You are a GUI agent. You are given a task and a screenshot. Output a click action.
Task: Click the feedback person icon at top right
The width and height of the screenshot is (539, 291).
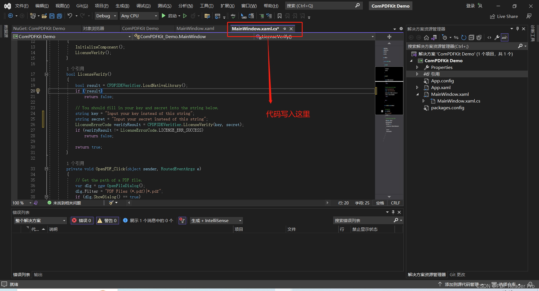529,16
